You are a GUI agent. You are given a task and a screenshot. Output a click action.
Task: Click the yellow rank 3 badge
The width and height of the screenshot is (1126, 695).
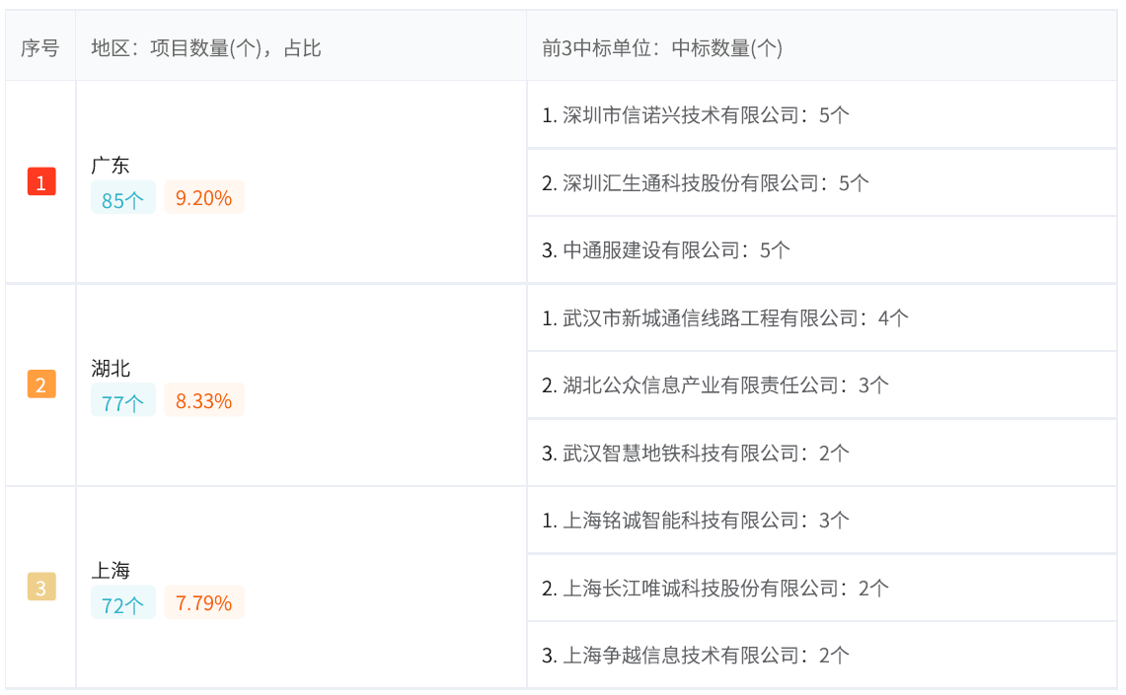[41, 588]
